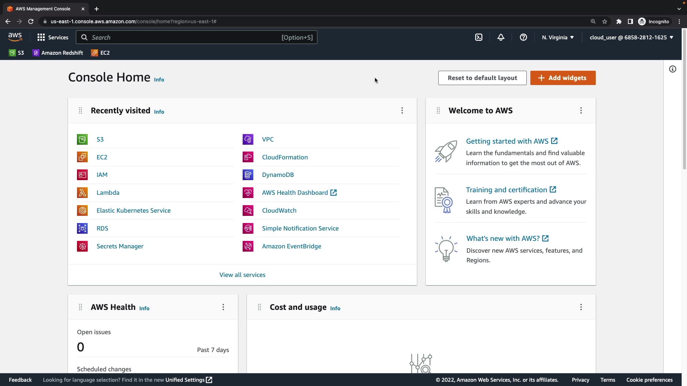Click the CloudWatch service icon
The width and height of the screenshot is (687, 386).
coord(248,211)
